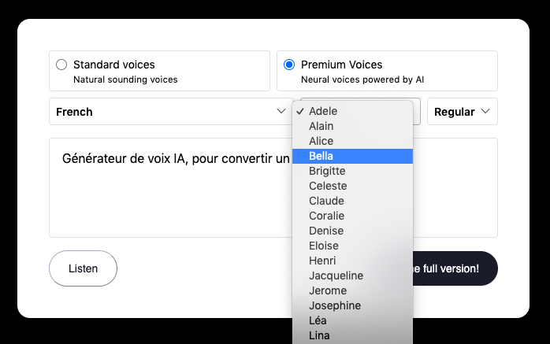The image size is (550, 344).
Task: Select Henri from the voice list
Action: (x=322, y=261)
